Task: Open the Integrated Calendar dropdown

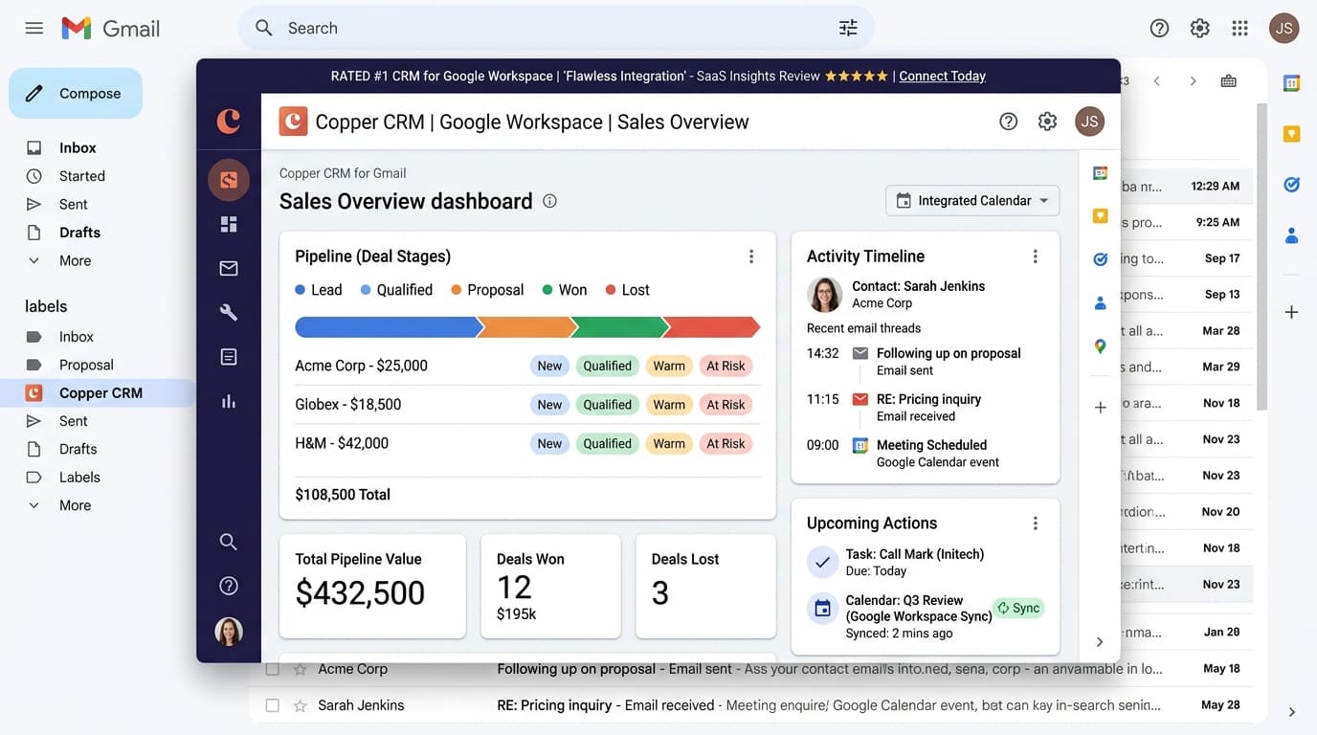Action: coord(972,201)
